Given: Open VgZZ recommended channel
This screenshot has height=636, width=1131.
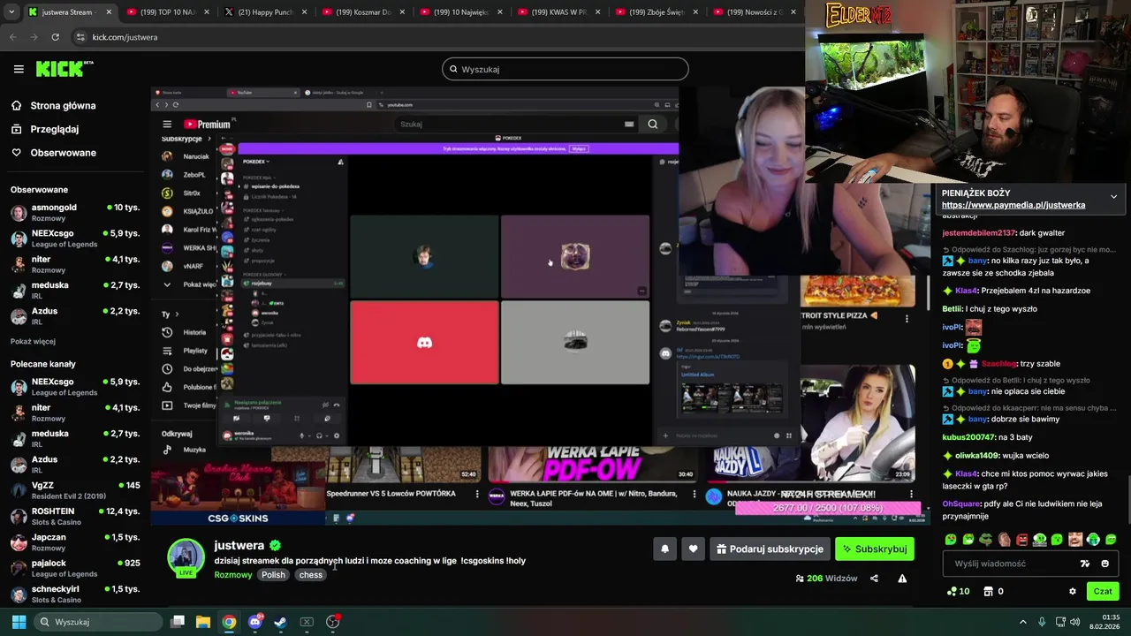Looking at the screenshot, I should coord(74,490).
